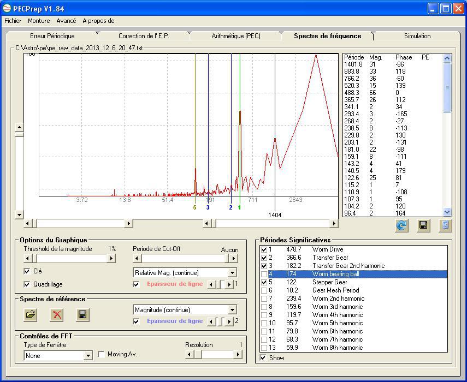This screenshot has height=382, width=467.
Task: Toggle red Epaisseur de ligne checkbox
Action: [136, 284]
